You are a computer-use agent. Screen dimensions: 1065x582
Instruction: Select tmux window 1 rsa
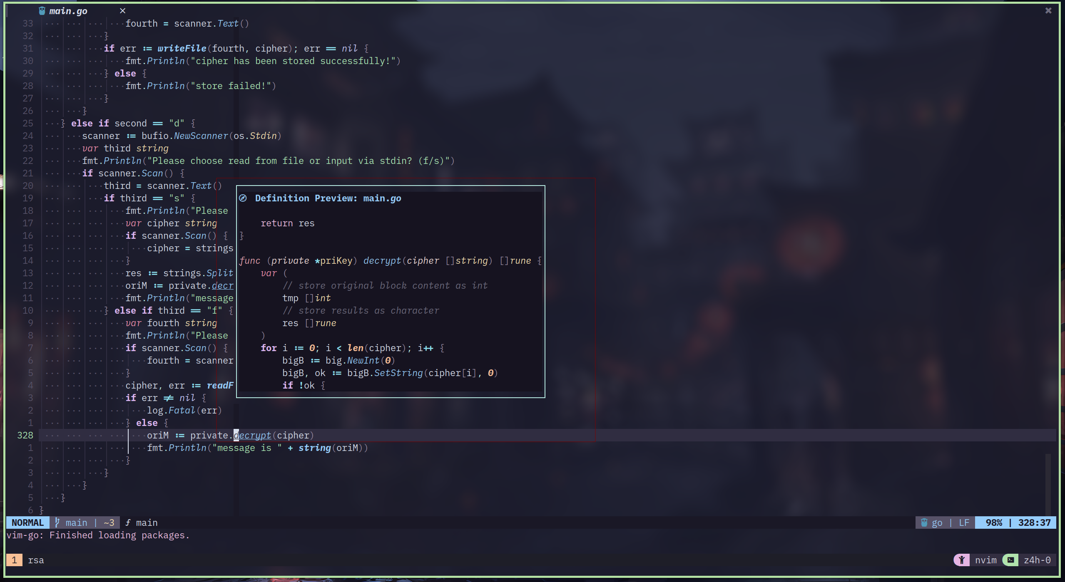[35, 560]
